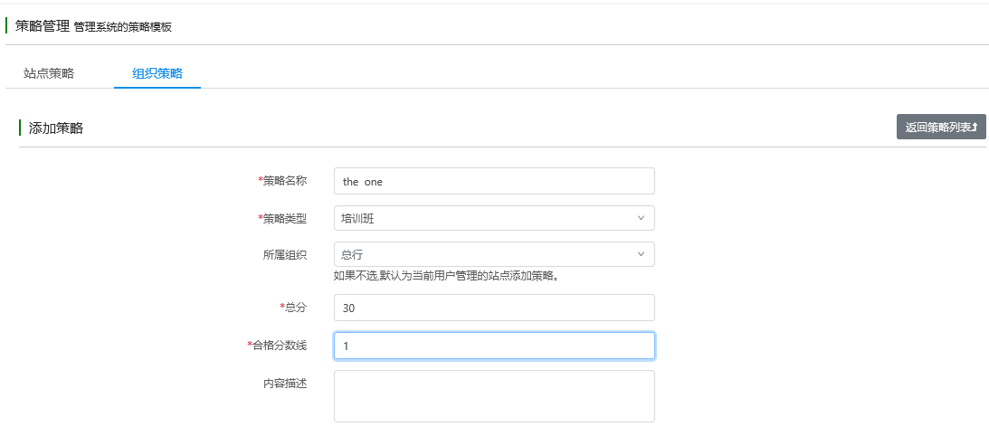The image size is (989, 427).
Task: Expand the 所属组织 dropdown showing 总行
Action: click(x=494, y=254)
